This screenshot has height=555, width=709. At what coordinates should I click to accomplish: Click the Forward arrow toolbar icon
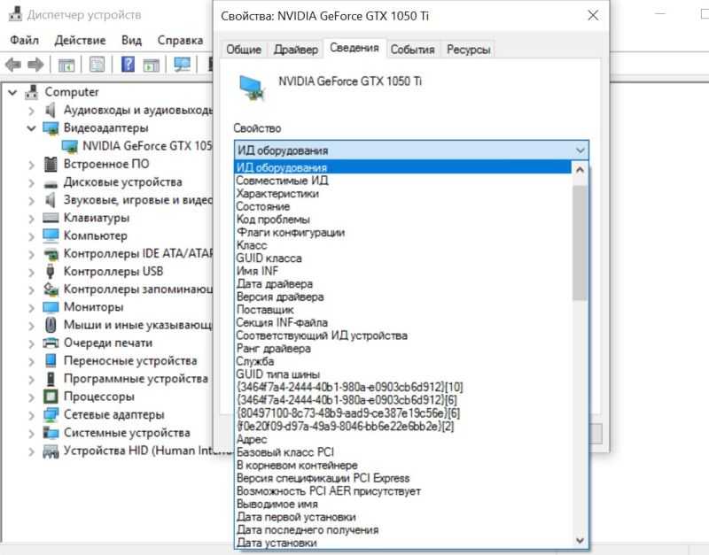(35, 65)
